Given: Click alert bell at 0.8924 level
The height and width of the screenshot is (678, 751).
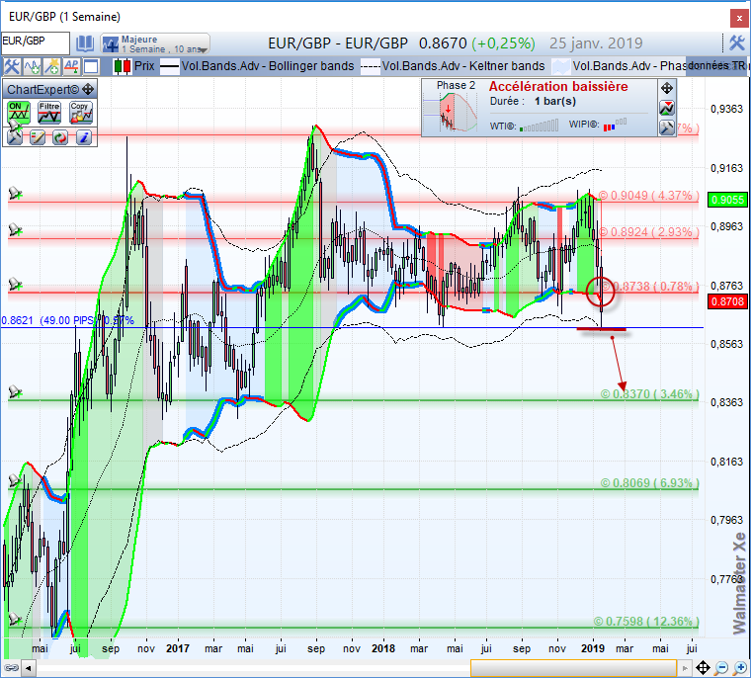Looking at the screenshot, I should [15, 230].
